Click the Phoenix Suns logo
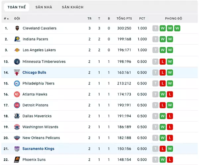Viewport: 199px width, 165px height. pos(17,160)
